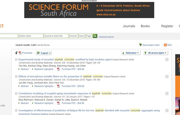Click the RSS feed icon
Image resolution: width=180 pixels, height=115 pixels.
165,45
